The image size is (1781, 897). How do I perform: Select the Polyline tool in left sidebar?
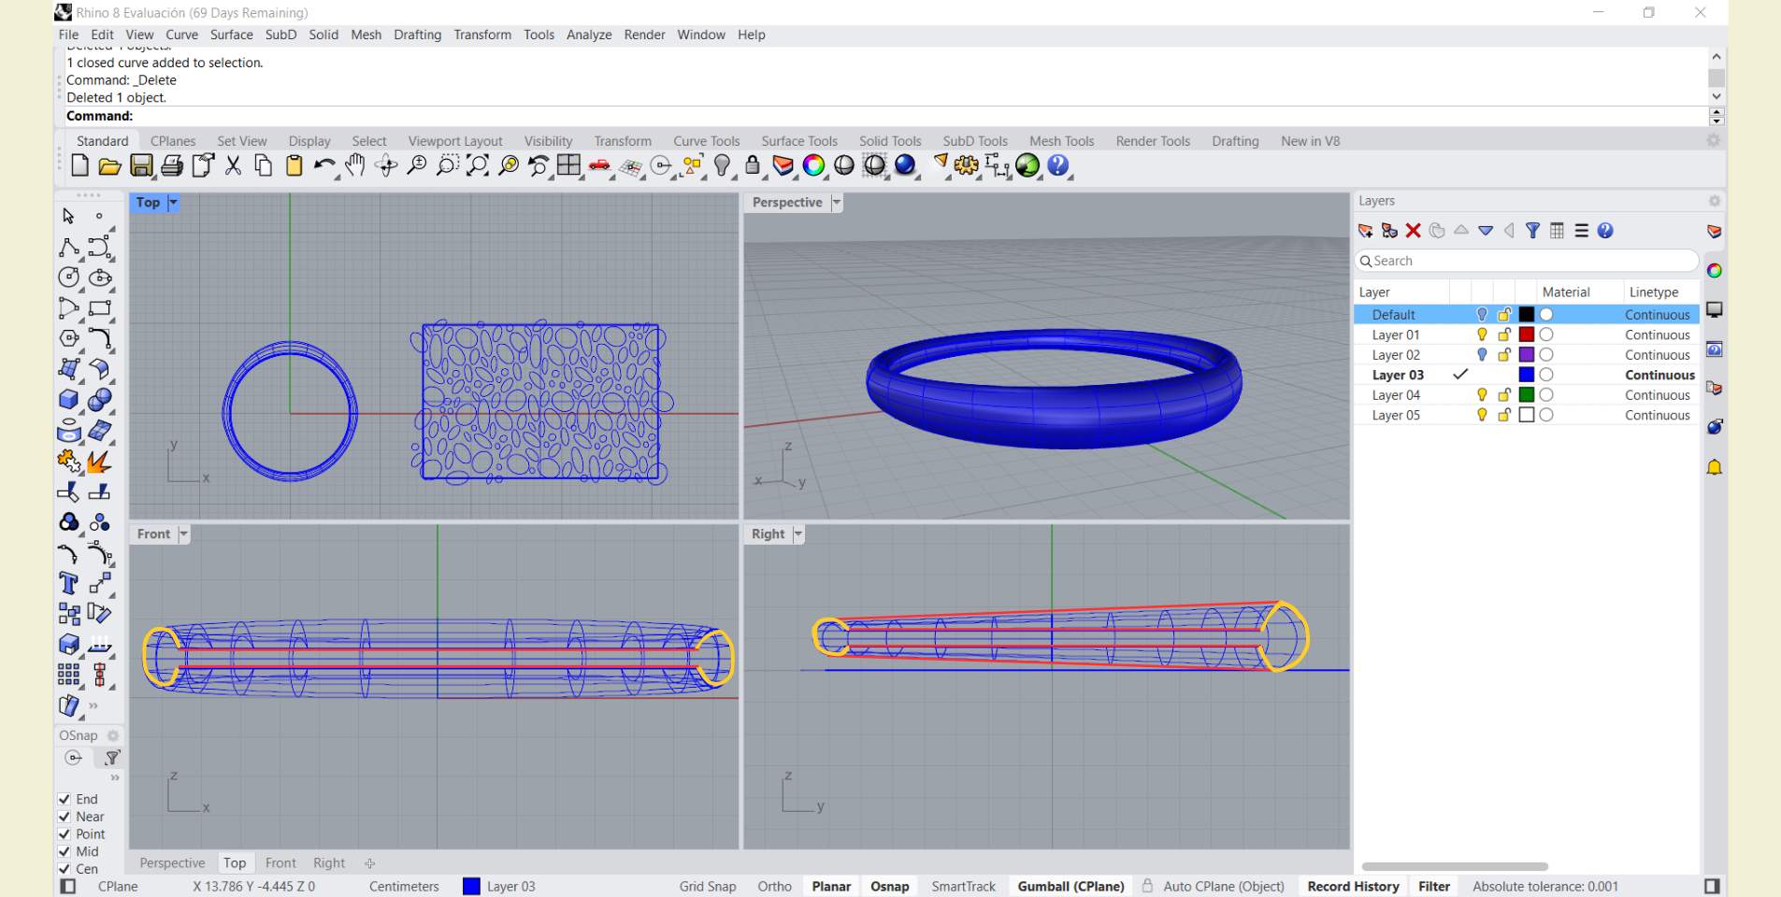tap(68, 247)
